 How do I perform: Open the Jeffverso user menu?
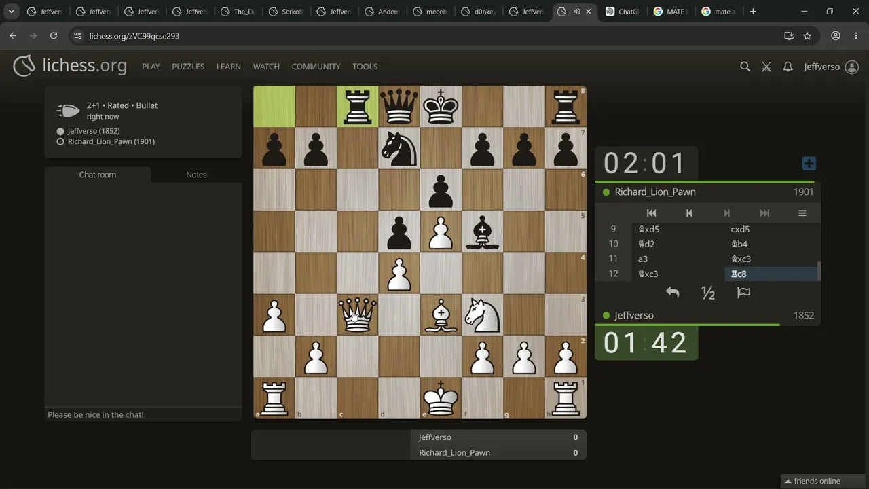(831, 67)
